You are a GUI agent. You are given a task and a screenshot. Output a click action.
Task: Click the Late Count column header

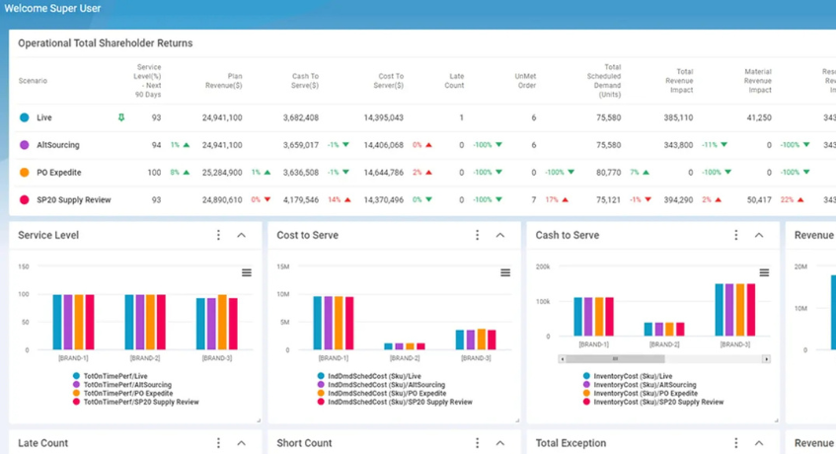click(x=455, y=81)
